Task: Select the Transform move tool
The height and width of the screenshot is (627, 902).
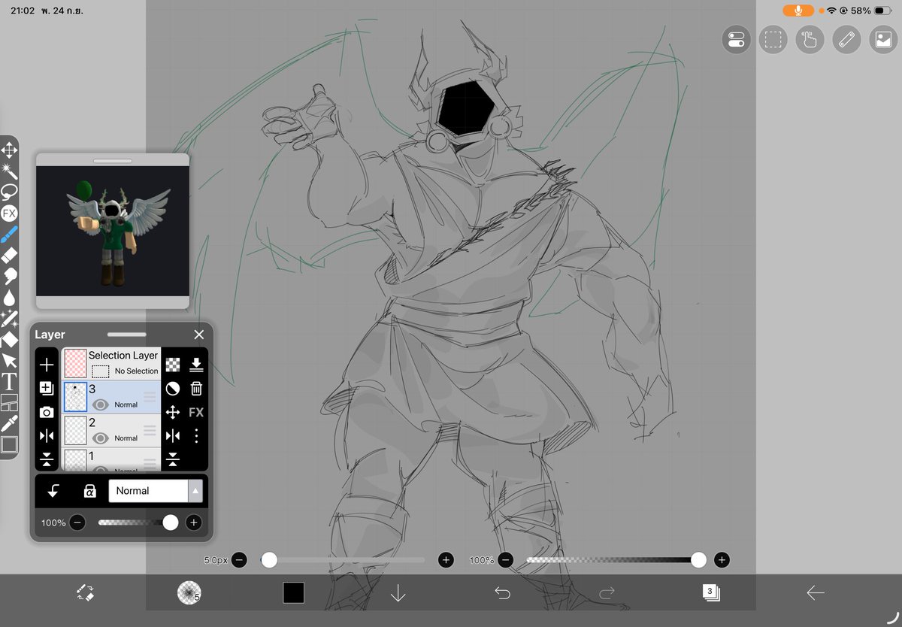Action: click(9, 150)
